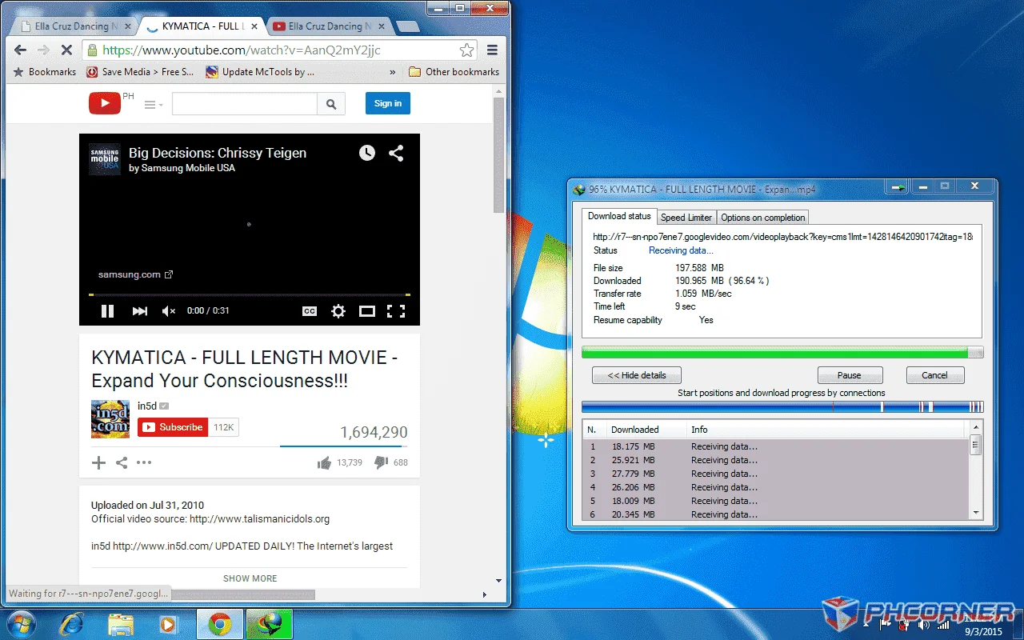
Task: Click the Chrome vertical scrollbar
Action: pos(499,155)
